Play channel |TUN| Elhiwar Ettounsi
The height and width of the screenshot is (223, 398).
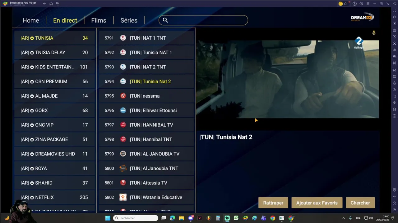click(146, 110)
